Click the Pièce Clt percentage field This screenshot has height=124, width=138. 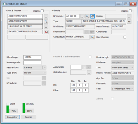coord(79,90)
